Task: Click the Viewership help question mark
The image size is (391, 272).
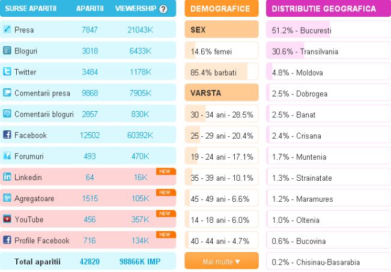Action: [163, 9]
